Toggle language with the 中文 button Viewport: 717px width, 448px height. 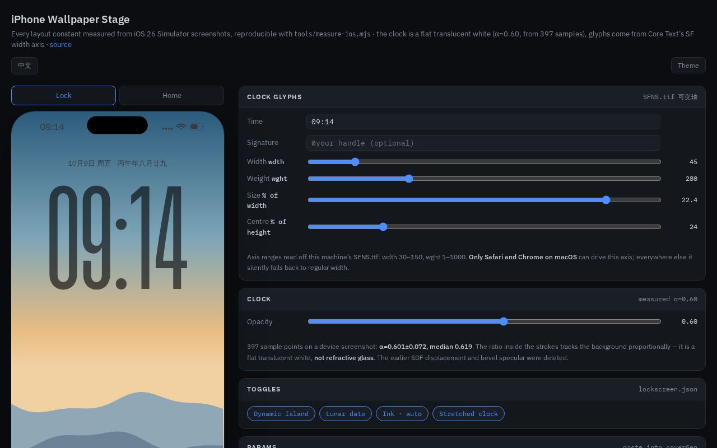(25, 66)
